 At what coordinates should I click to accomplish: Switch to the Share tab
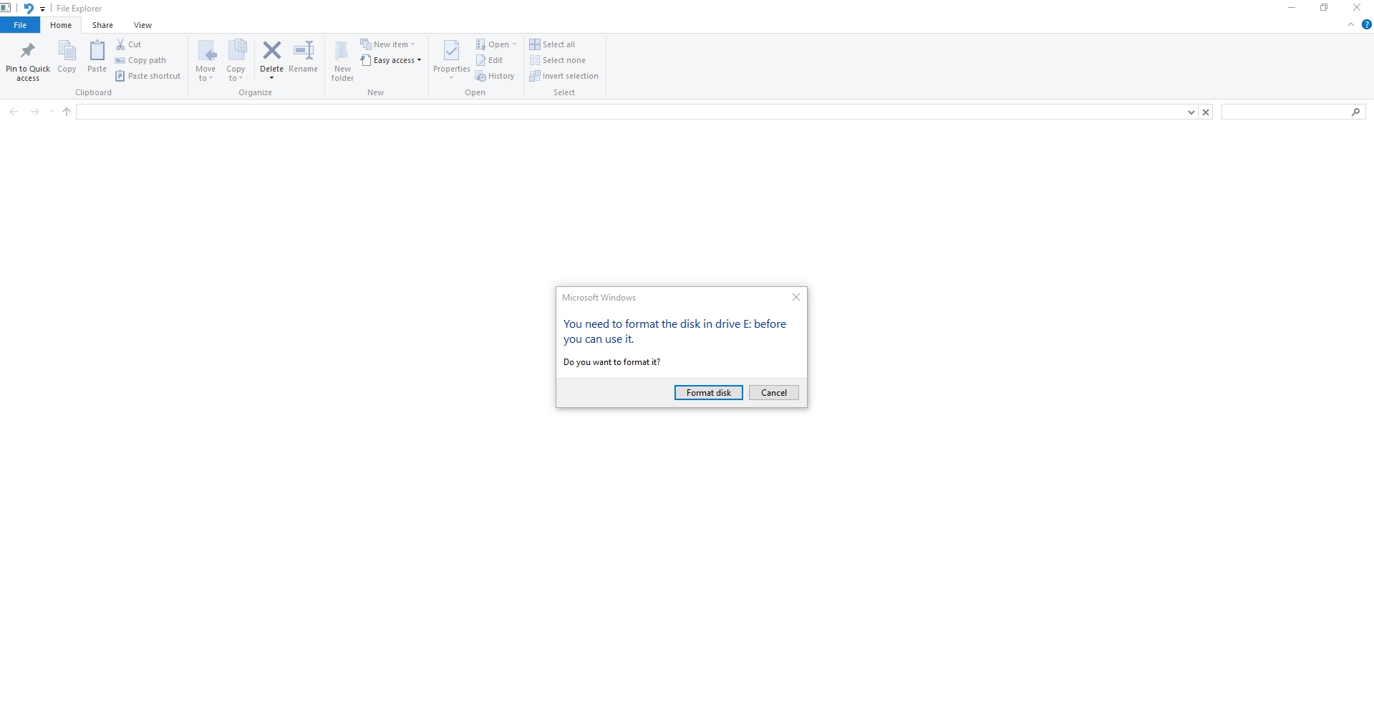click(102, 25)
